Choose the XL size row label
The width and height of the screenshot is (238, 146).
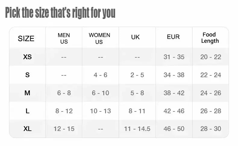(x=27, y=129)
